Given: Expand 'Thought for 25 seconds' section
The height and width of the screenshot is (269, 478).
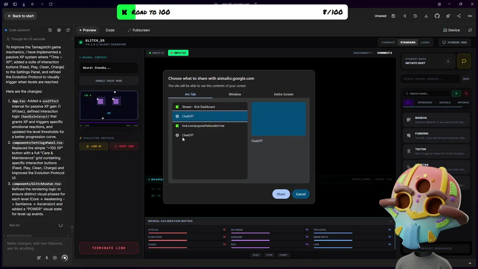Looking at the screenshot, I should 26,39.
